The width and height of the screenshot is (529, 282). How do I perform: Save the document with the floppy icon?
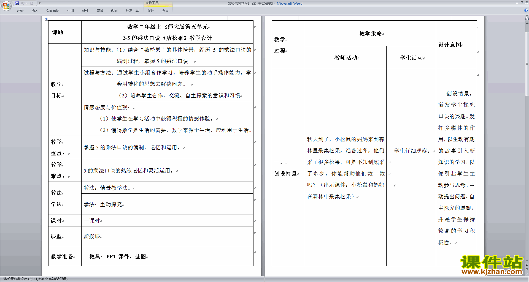[x=17, y=3]
